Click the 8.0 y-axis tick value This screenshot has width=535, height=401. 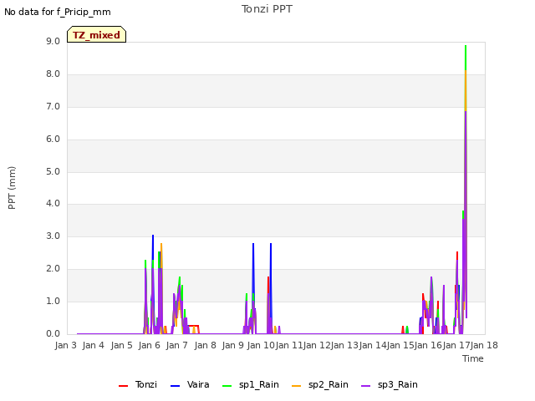(x=53, y=74)
